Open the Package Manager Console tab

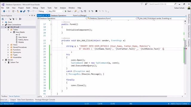(45, 100)
